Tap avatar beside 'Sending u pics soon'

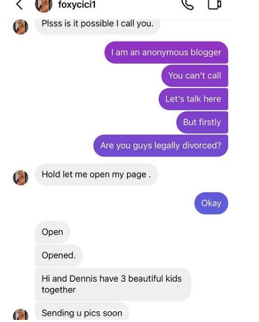[20, 315]
